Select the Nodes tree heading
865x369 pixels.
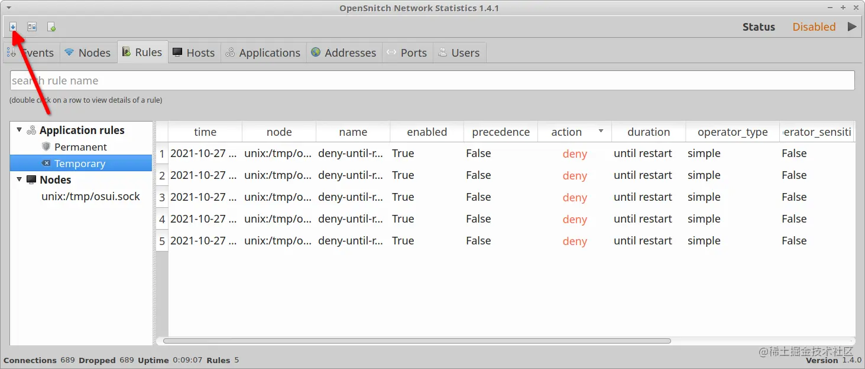(56, 179)
